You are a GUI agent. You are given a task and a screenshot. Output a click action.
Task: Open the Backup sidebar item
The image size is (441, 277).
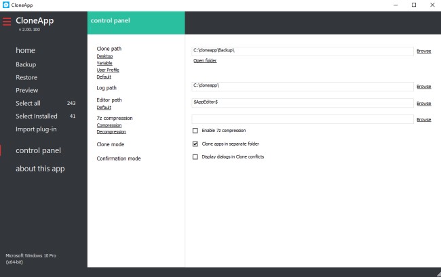[26, 64]
